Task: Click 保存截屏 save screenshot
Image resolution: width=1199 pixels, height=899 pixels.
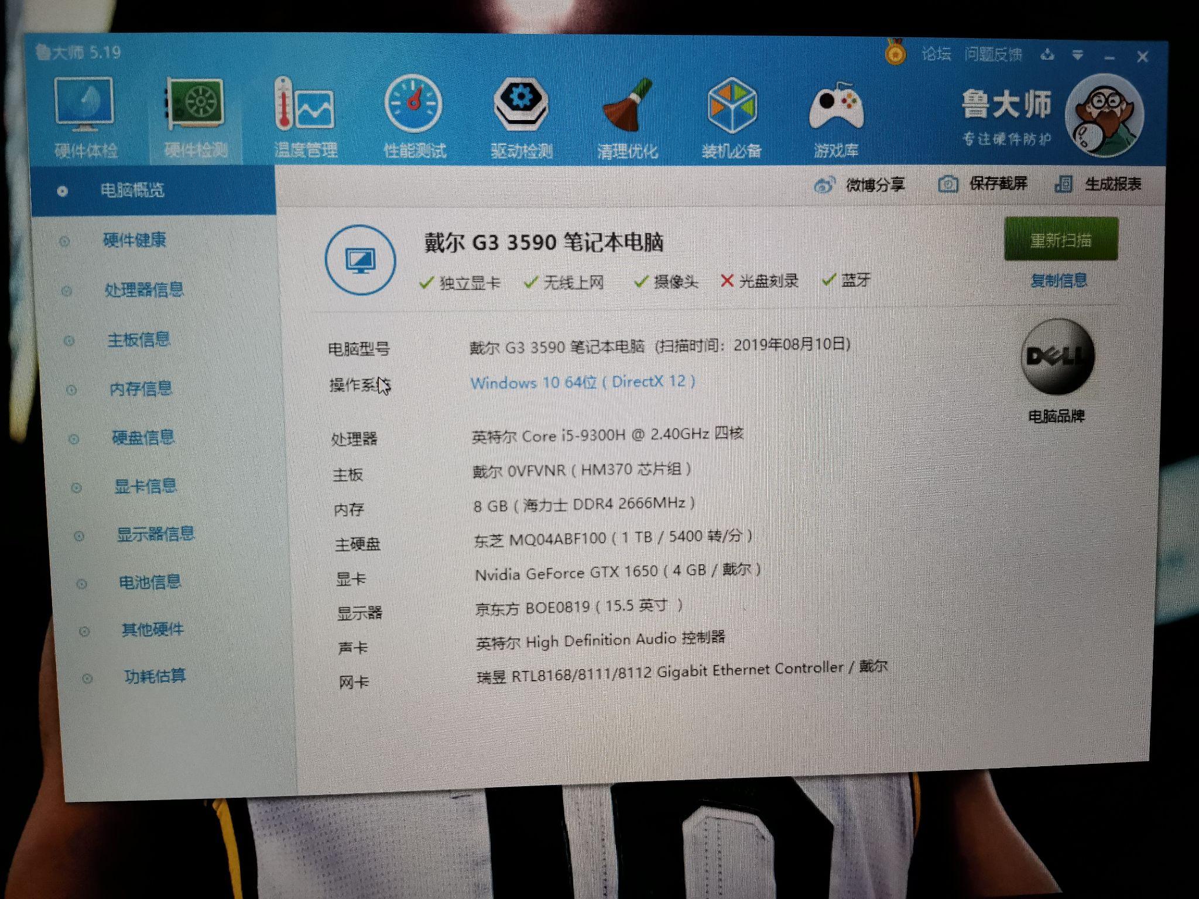Action: coord(982,184)
